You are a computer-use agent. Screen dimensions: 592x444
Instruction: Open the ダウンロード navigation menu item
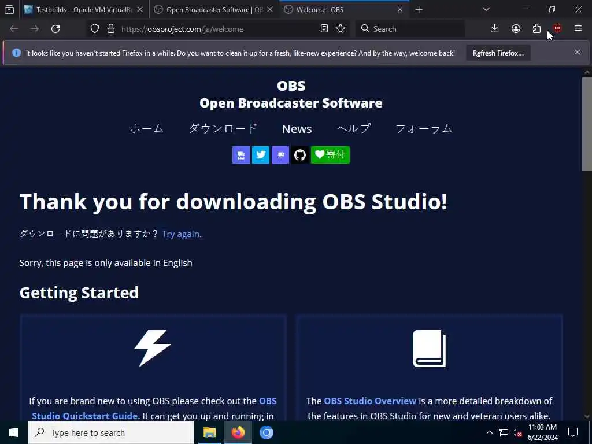pyautogui.click(x=223, y=128)
